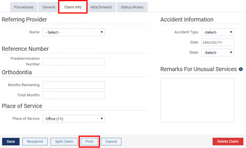Click the Save button
This screenshot has width=246, height=148.
pos(11,141)
